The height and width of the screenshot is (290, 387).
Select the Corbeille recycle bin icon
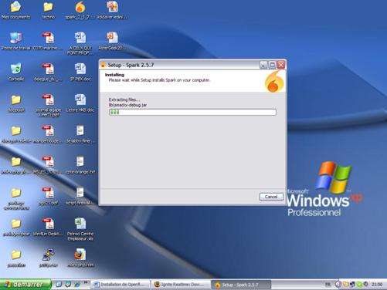pos(16,72)
